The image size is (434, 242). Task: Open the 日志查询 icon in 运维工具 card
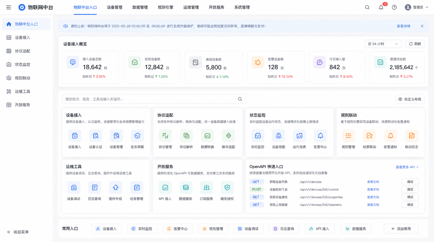[x=95, y=187]
